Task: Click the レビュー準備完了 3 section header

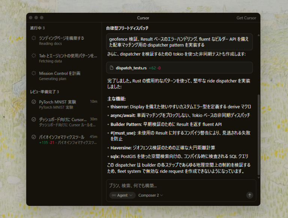Action: [45, 92]
